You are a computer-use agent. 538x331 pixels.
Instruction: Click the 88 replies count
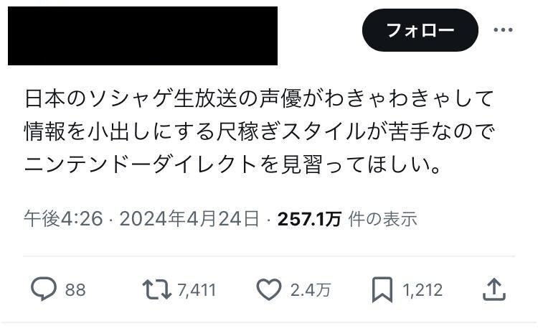(x=75, y=290)
